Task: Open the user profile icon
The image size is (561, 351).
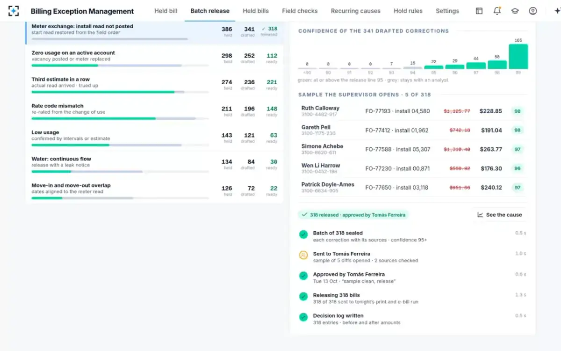Action: pyautogui.click(x=533, y=11)
